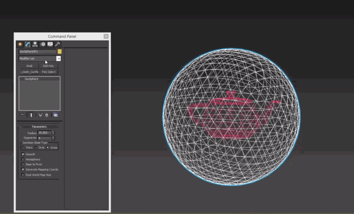Image resolution: width=354 pixels, height=214 pixels.
Task: Enable Base to Pivot checkbox
Action: (x=23, y=164)
